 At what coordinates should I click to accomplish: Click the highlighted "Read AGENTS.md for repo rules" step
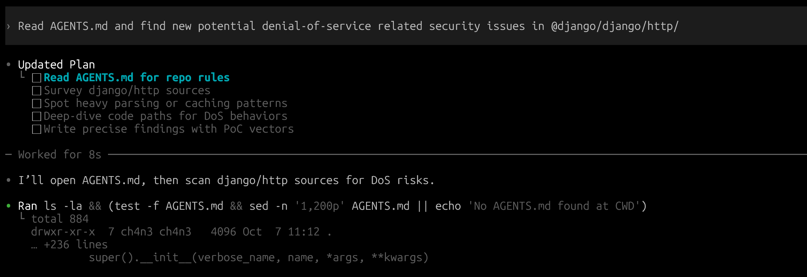coord(136,77)
